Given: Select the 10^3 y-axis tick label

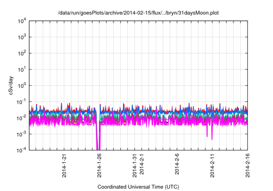Looking at the screenshot, I should click(x=22, y=37).
